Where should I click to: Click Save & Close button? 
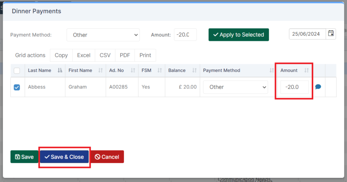pos(64,157)
